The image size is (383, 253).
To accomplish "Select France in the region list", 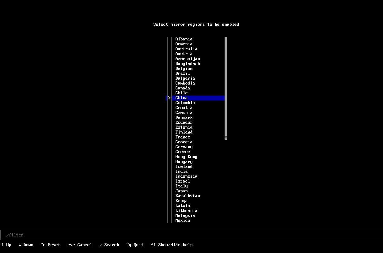I will click(183, 137).
